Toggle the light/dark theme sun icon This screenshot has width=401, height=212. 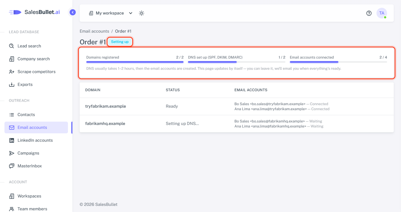[x=141, y=13]
